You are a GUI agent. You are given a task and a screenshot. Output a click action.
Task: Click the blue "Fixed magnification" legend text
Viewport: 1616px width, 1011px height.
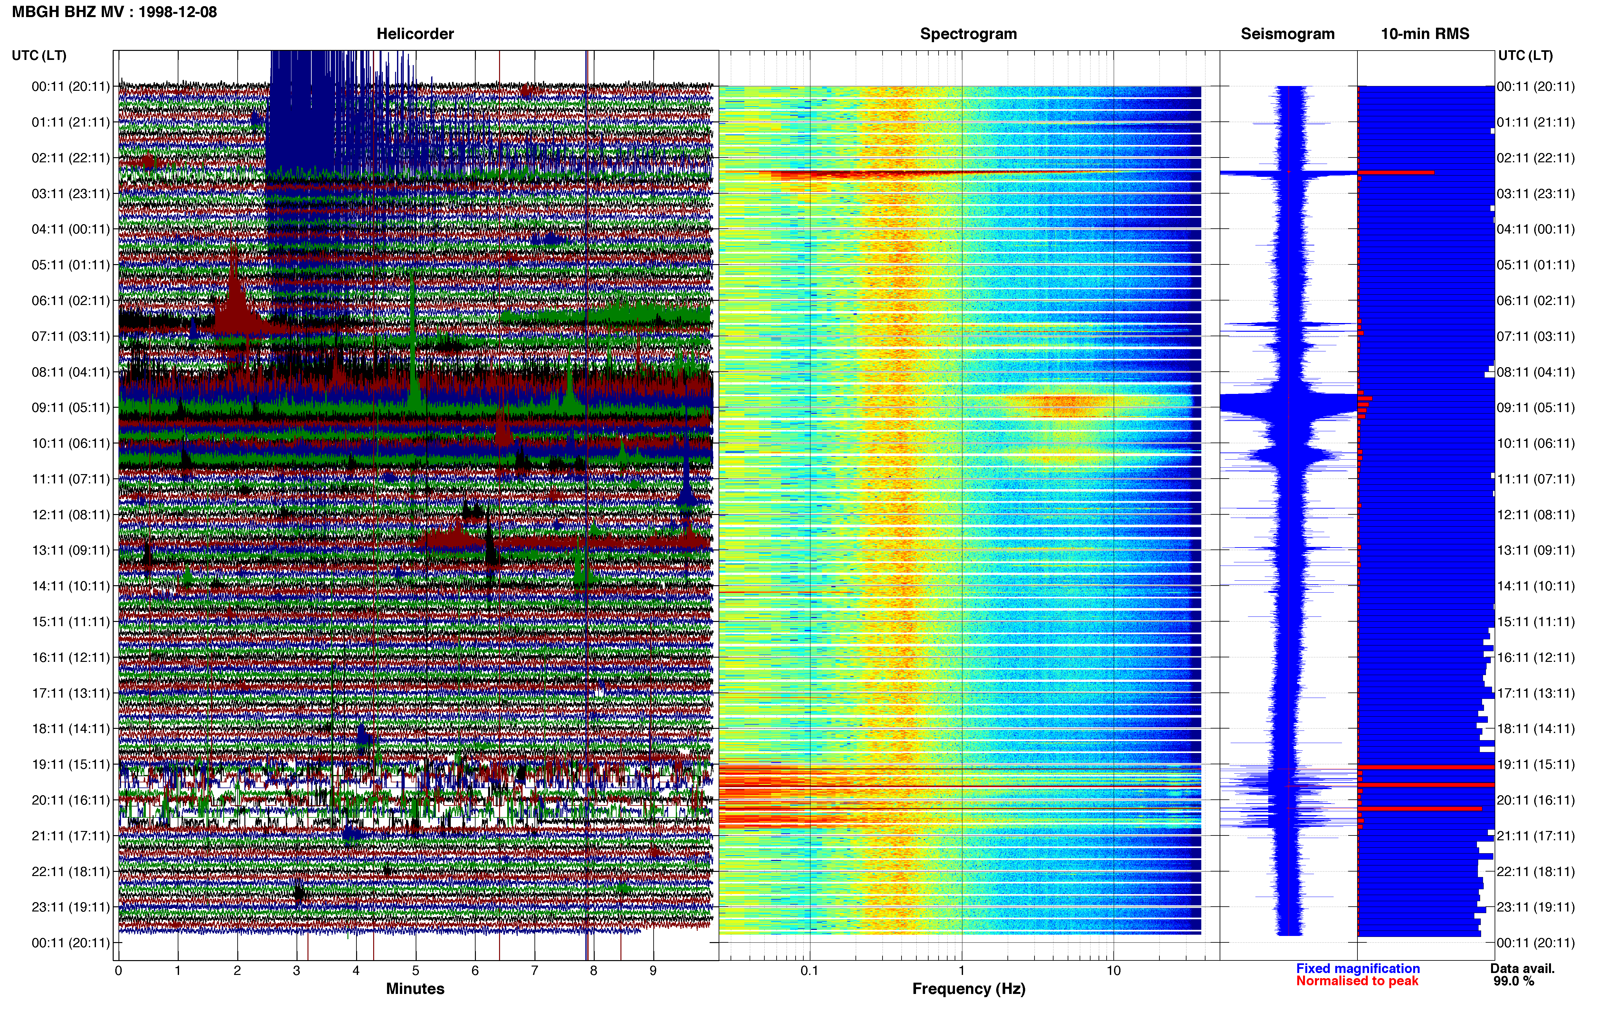tap(1357, 968)
